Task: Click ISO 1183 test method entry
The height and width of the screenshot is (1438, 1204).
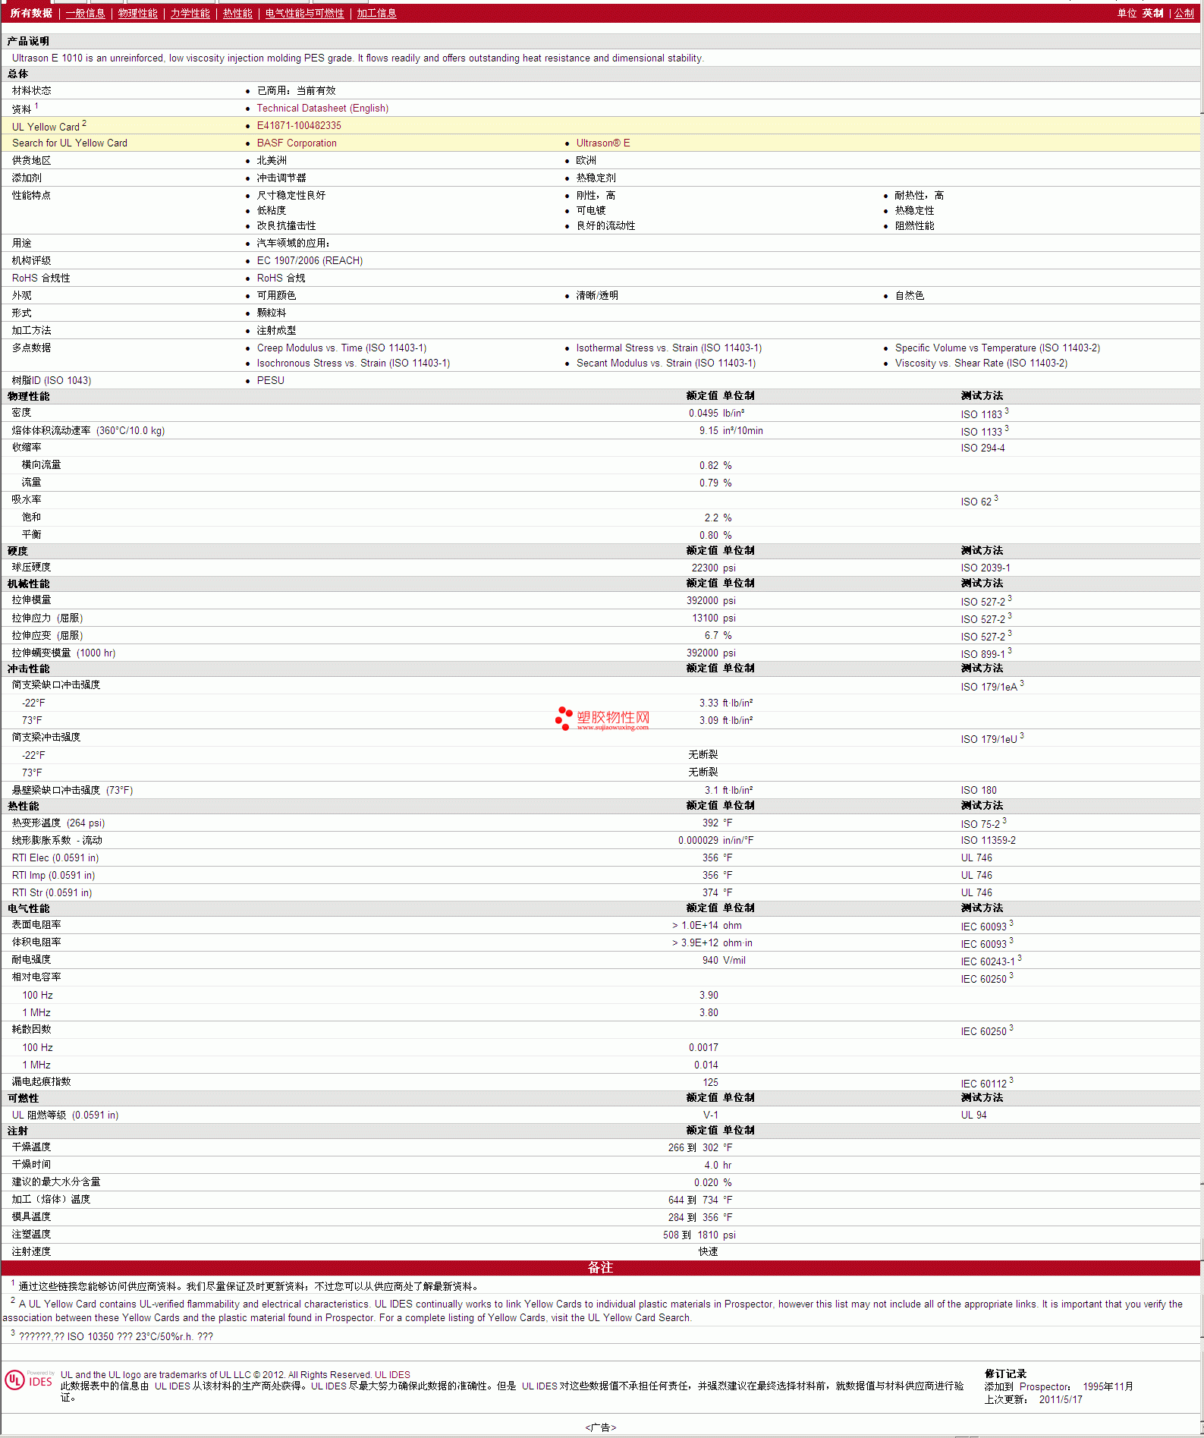Action: (985, 414)
